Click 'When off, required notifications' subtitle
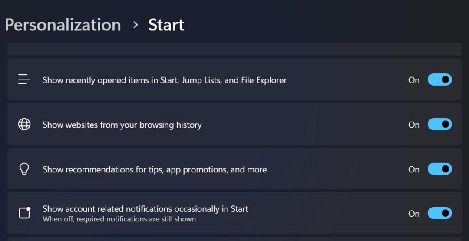This screenshot has height=241, width=469. click(x=119, y=219)
